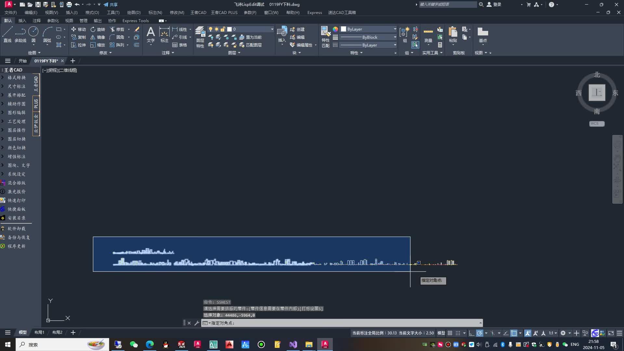Open the Text (文字) annotation tool

point(150,34)
